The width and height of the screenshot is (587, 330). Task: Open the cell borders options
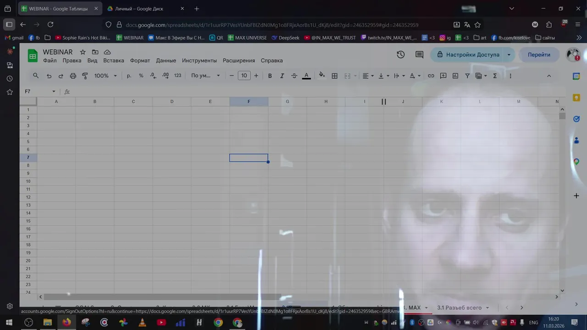tap(335, 76)
